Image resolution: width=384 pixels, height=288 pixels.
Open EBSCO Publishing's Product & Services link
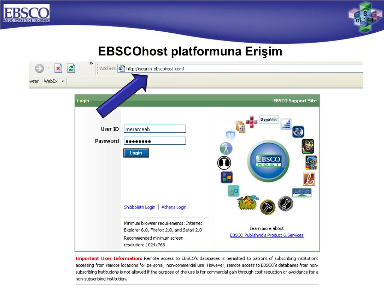pyautogui.click(x=267, y=235)
